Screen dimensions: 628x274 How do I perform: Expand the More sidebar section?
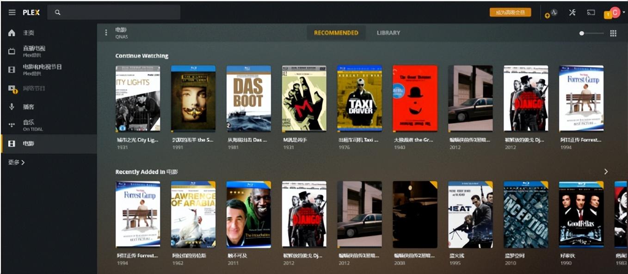click(x=17, y=162)
